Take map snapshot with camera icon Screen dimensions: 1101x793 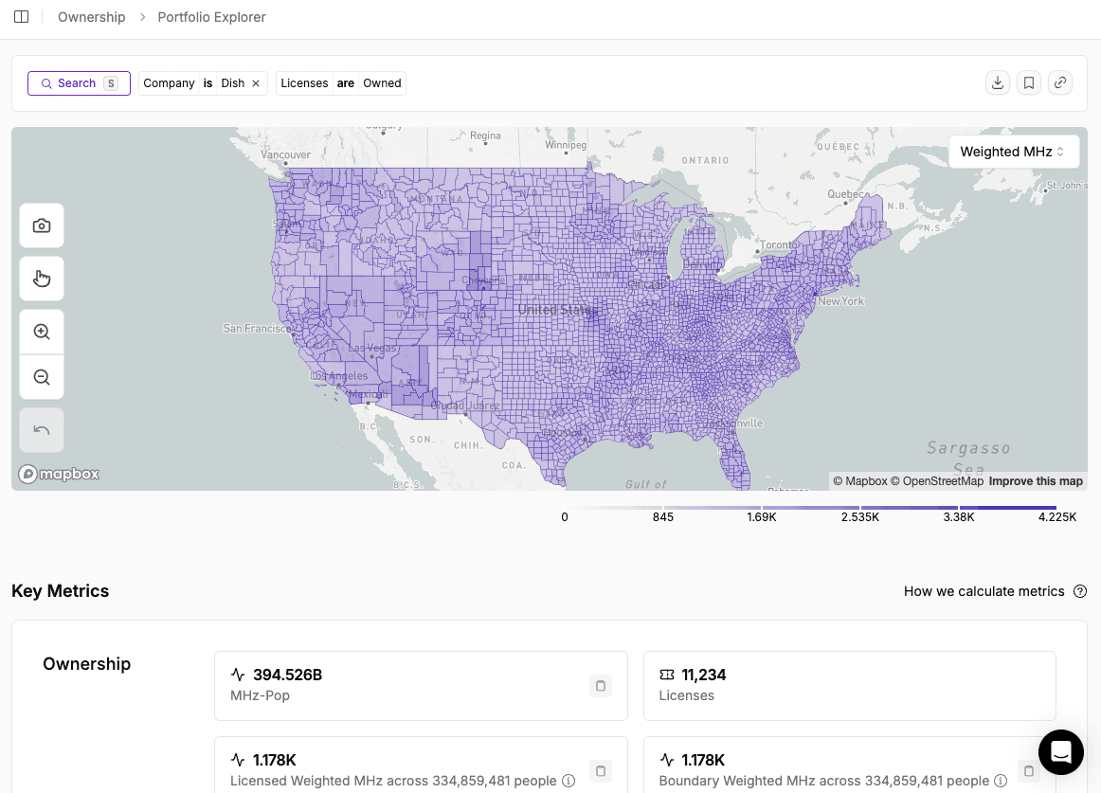(42, 225)
